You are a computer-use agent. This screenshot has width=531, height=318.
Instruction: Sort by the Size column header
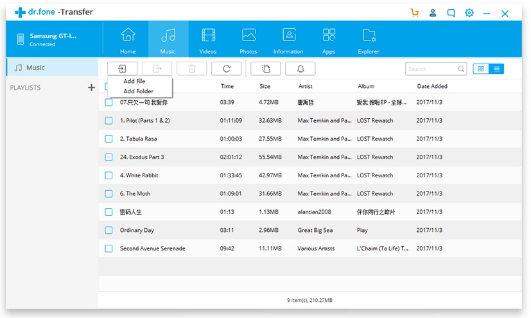(x=265, y=86)
